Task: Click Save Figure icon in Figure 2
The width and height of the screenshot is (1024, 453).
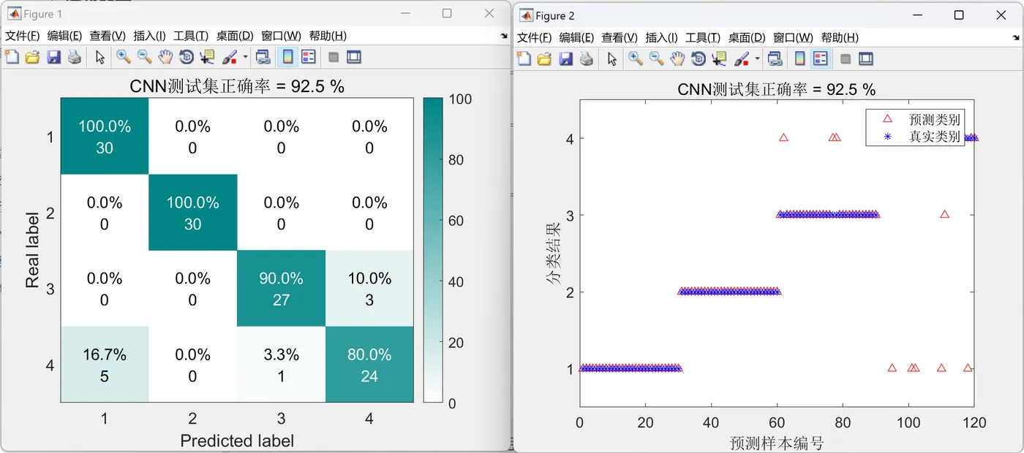Action: pos(565,58)
